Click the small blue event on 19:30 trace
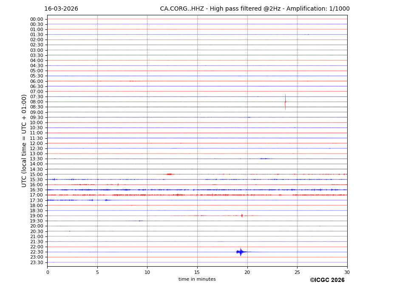This screenshot has height=296, width=394. pyautogui.click(x=139, y=221)
